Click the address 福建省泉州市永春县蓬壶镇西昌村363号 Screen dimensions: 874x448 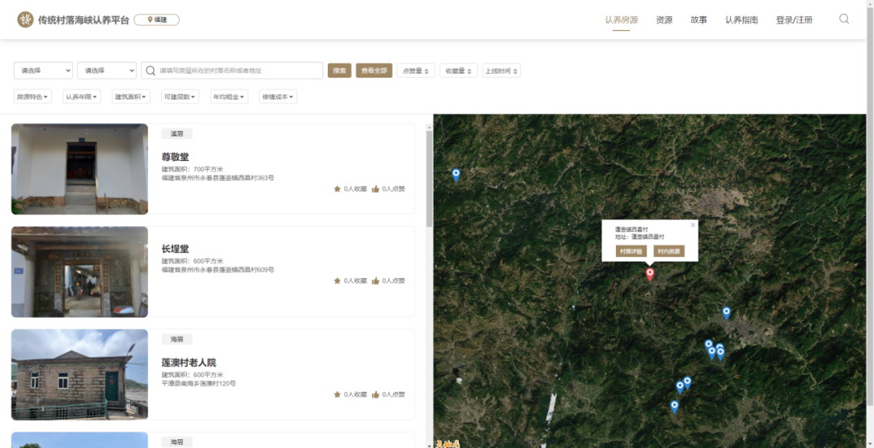pos(218,178)
